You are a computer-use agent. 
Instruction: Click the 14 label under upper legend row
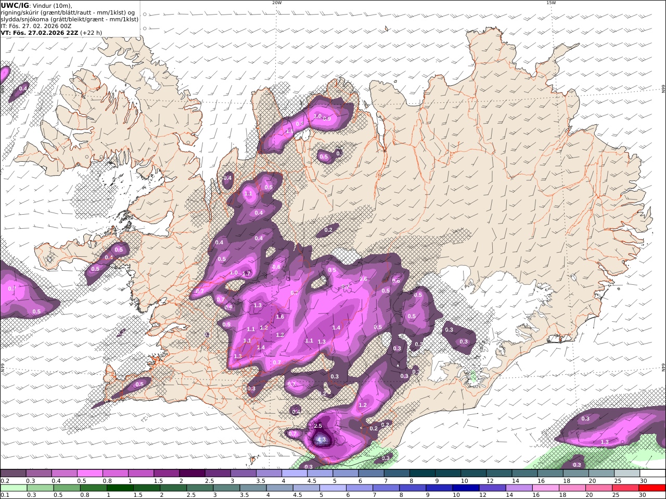click(515, 481)
